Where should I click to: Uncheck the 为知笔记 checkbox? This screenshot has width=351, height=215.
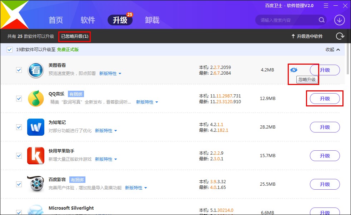pyautogui.click(x=19, y=127)
